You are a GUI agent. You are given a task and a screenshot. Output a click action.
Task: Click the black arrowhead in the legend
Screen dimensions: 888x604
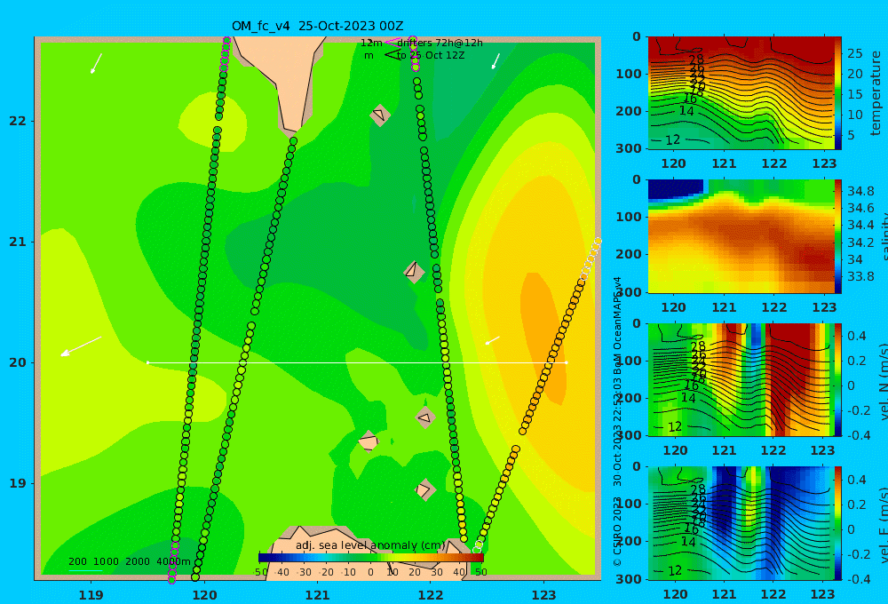tap(392, 55)
